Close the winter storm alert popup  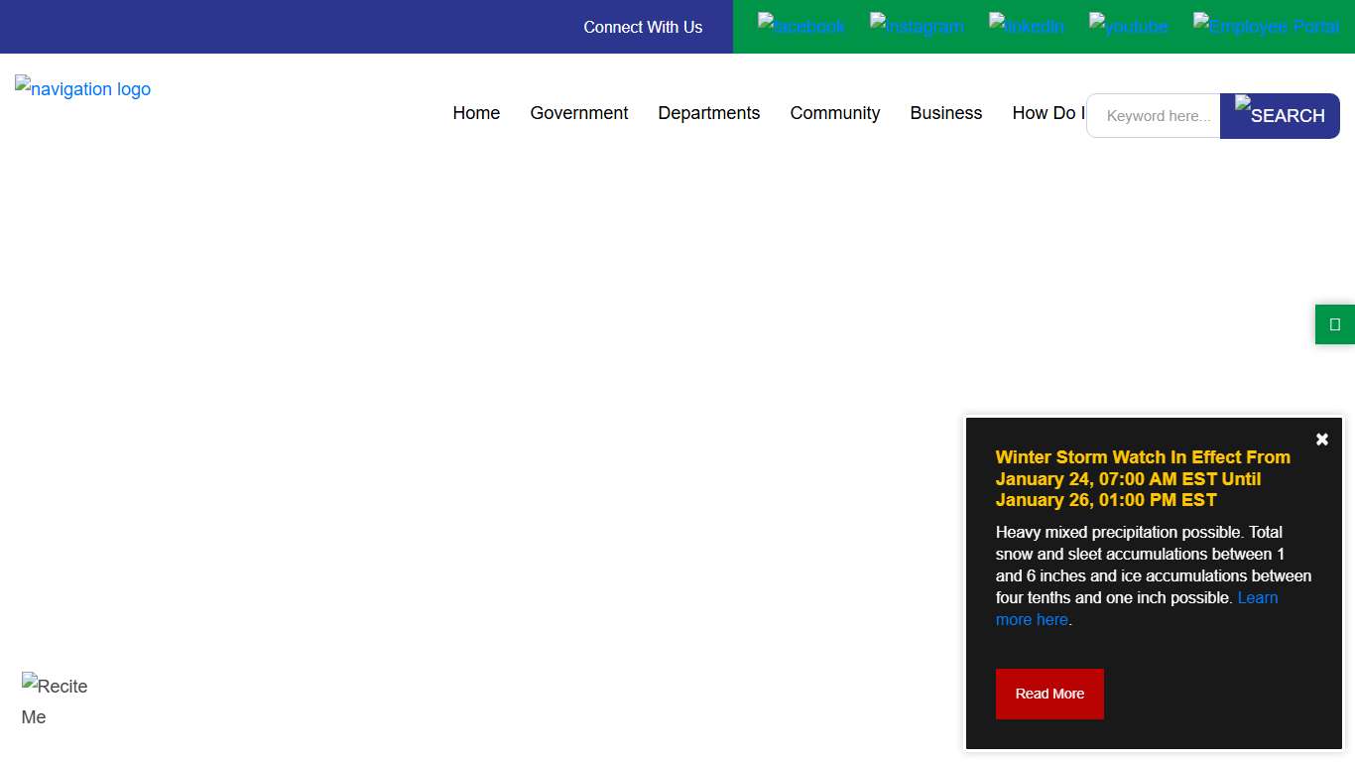tap(1321, 440)
